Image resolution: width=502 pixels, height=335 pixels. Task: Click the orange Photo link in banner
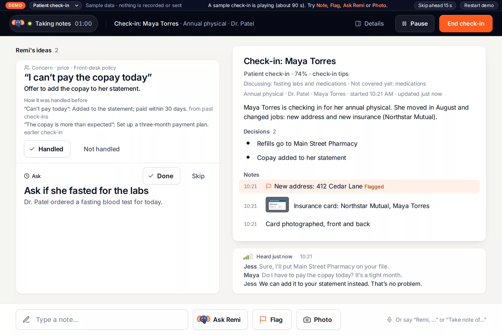click(x=379, y=5)
